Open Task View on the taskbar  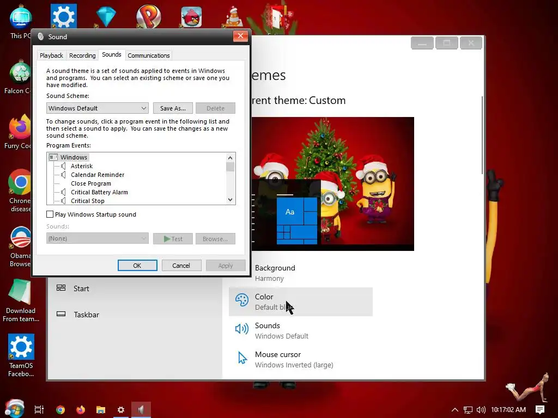(39, 409)
